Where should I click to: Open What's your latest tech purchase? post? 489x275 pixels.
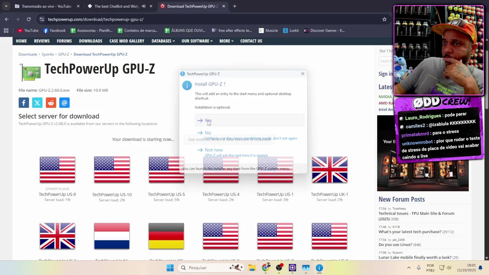click(x=410, y=231)
